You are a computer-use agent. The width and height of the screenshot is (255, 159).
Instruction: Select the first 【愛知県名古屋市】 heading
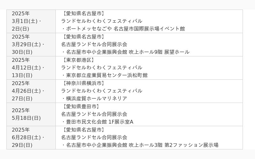tap(83, 13)
